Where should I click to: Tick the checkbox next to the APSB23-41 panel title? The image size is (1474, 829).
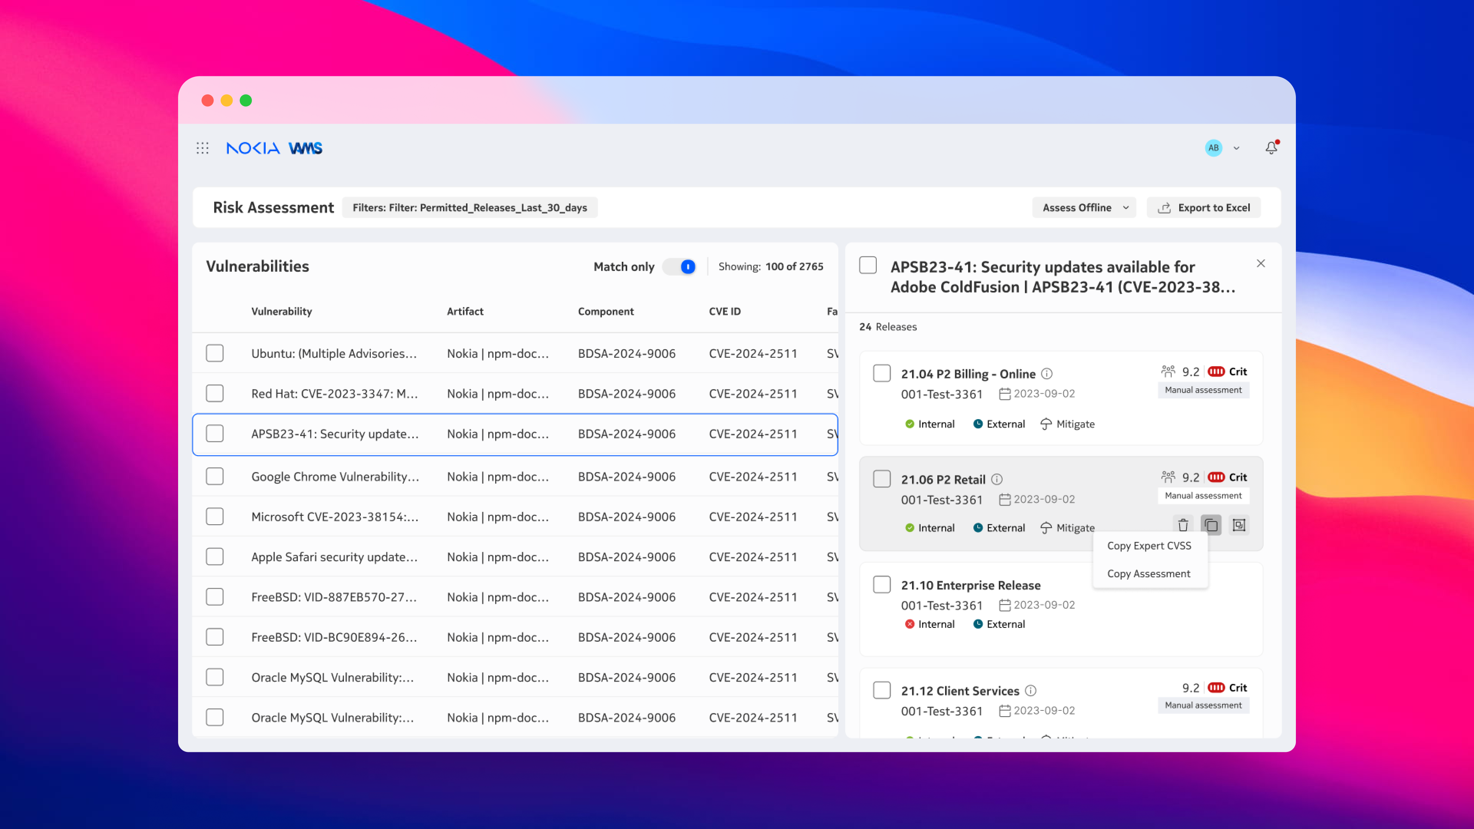pyautogui.click(x=868, y=266)
